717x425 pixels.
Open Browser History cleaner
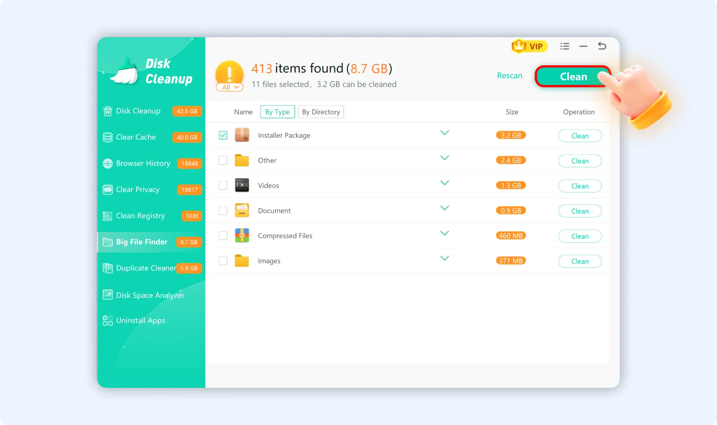tap(143, 163)
